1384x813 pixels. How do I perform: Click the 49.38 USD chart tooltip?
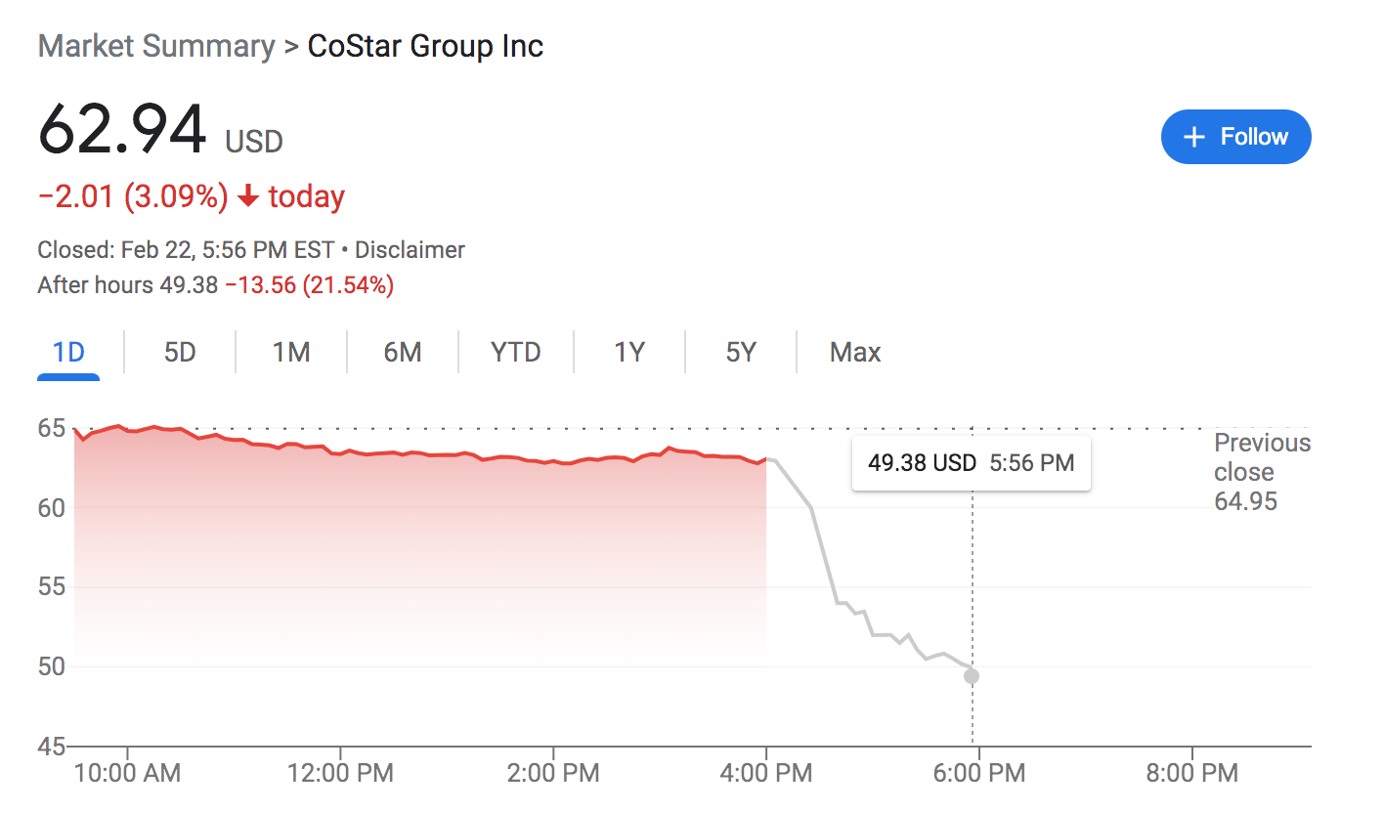coord(972,462)
